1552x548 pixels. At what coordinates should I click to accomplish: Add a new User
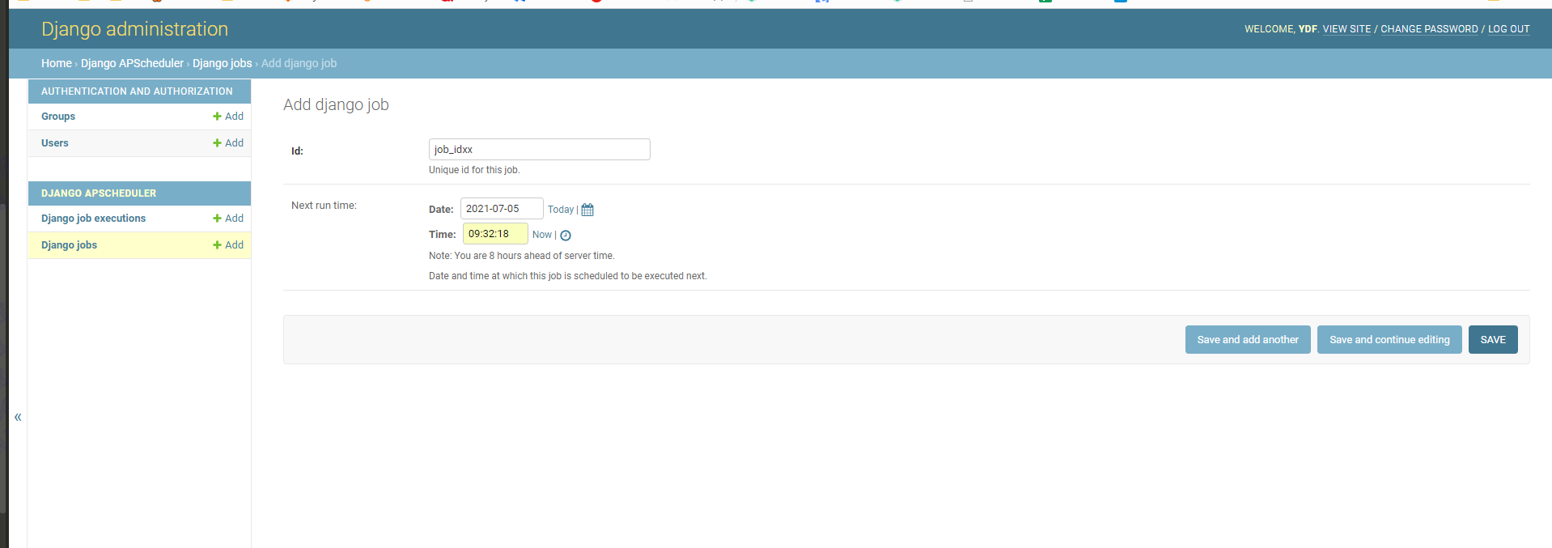tap(228, 143)
